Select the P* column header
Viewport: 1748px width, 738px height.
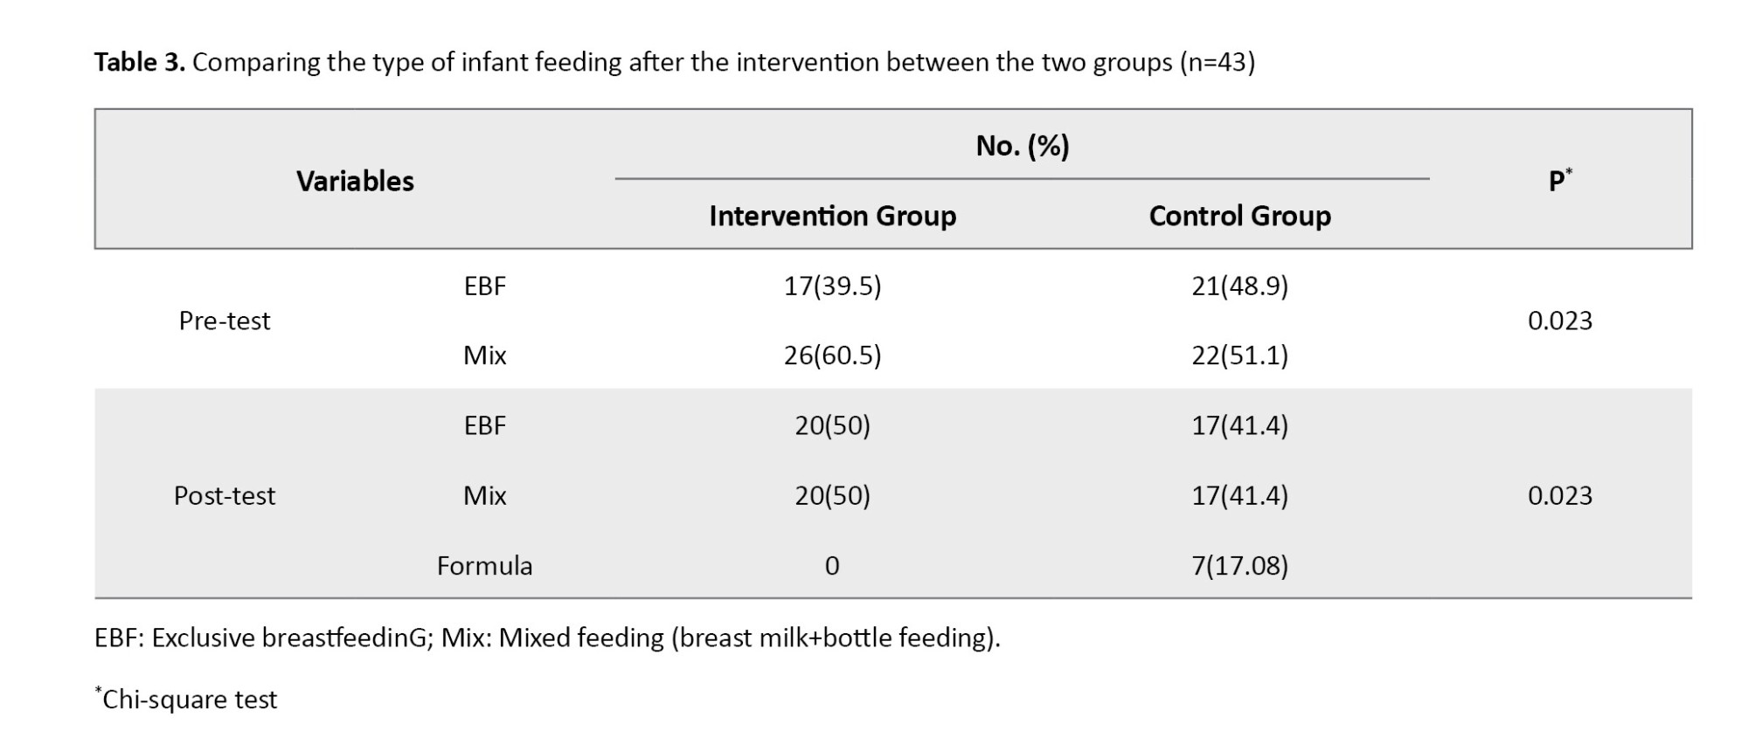[1559, 181]
